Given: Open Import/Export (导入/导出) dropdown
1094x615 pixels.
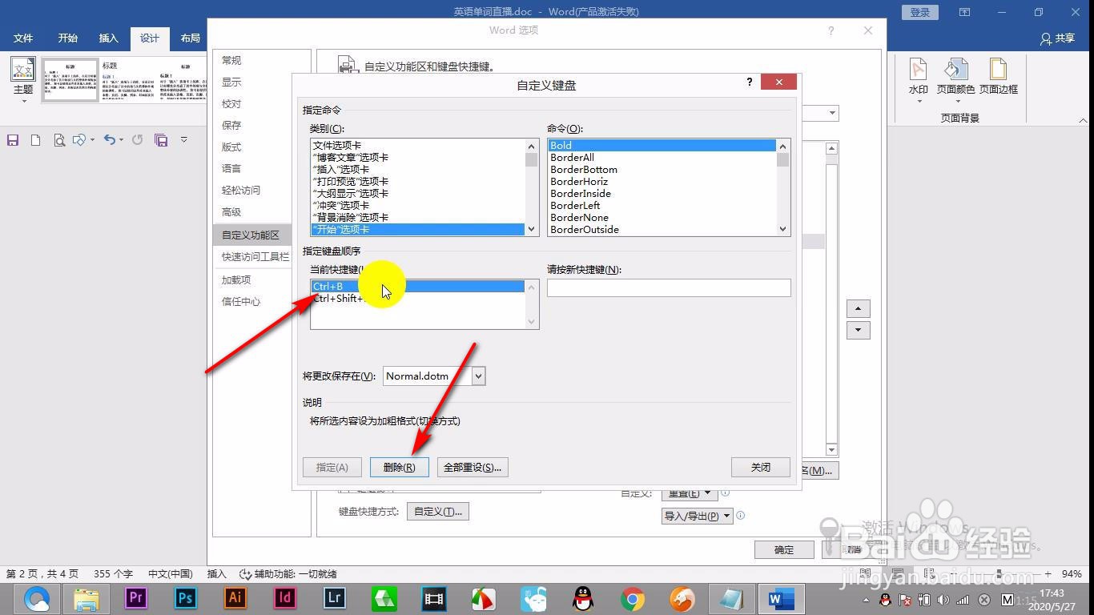Looking at the screenshot, I should coord(698,516).
